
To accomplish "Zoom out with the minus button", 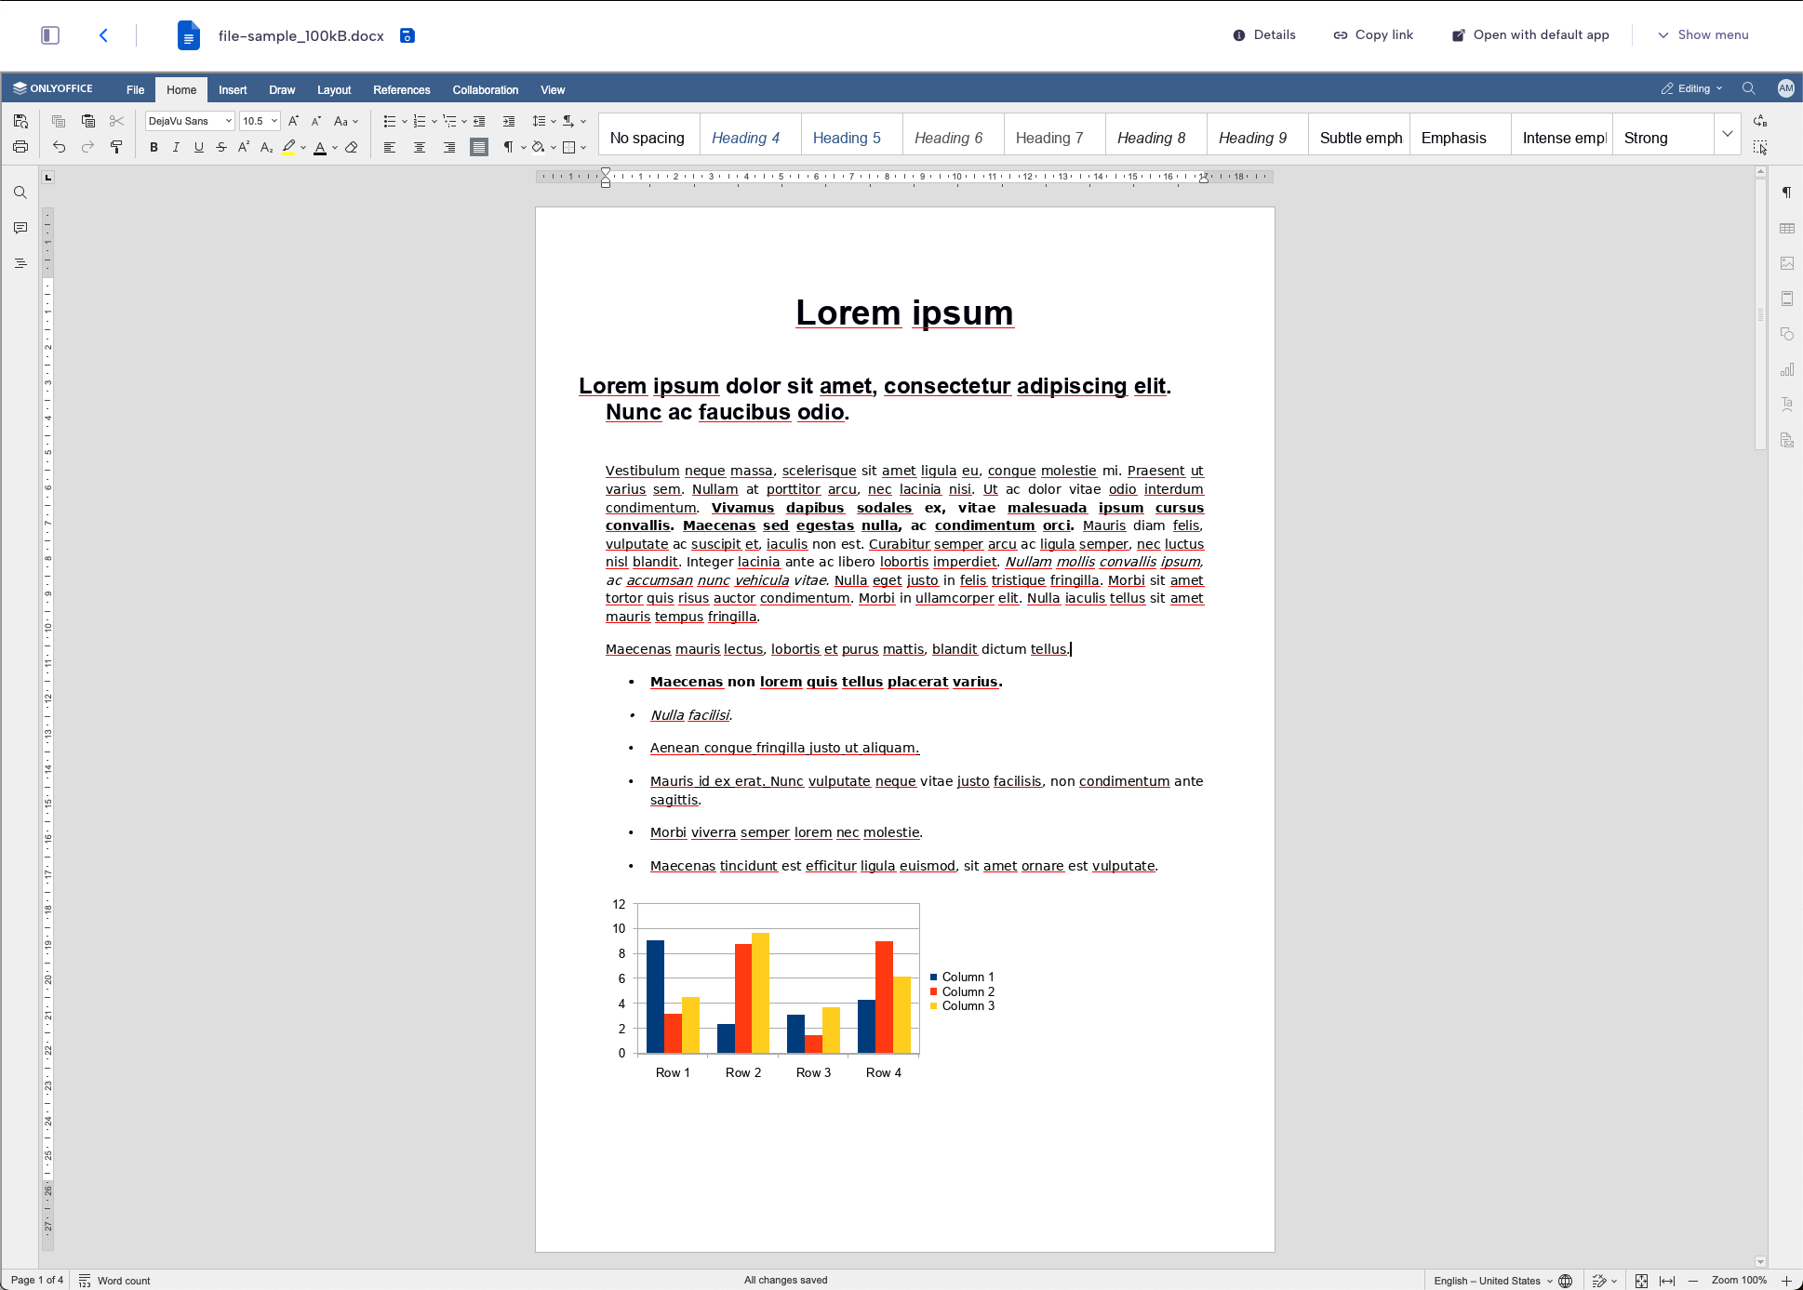I will point(1693,1281).
